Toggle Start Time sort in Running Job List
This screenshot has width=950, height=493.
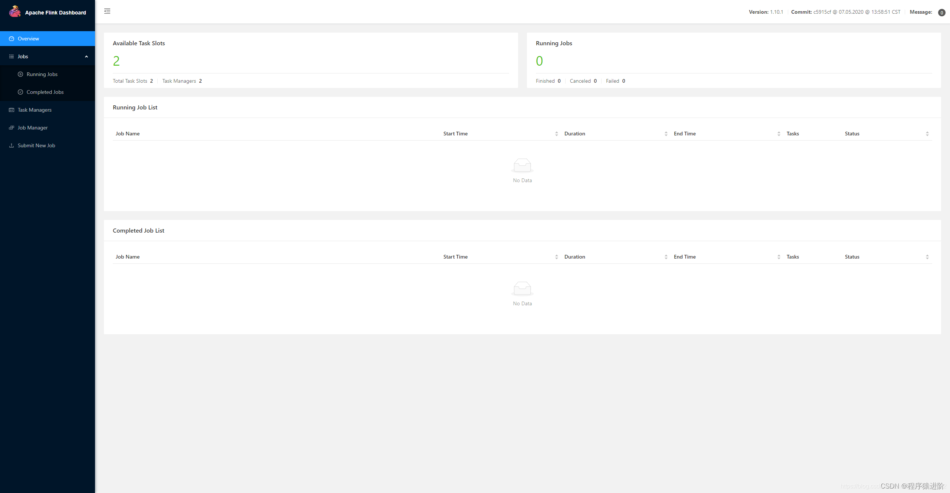pos(556,133)
